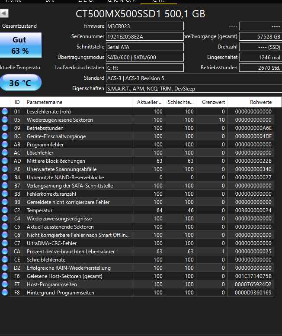
Task: Select parameter name Prozent der verbrauchten Lebensdauer
Action: coord(70,252)
